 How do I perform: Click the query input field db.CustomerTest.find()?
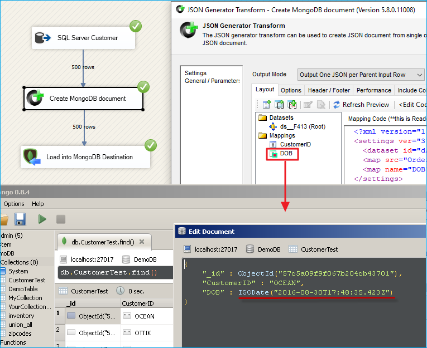[x=114, y=273]
